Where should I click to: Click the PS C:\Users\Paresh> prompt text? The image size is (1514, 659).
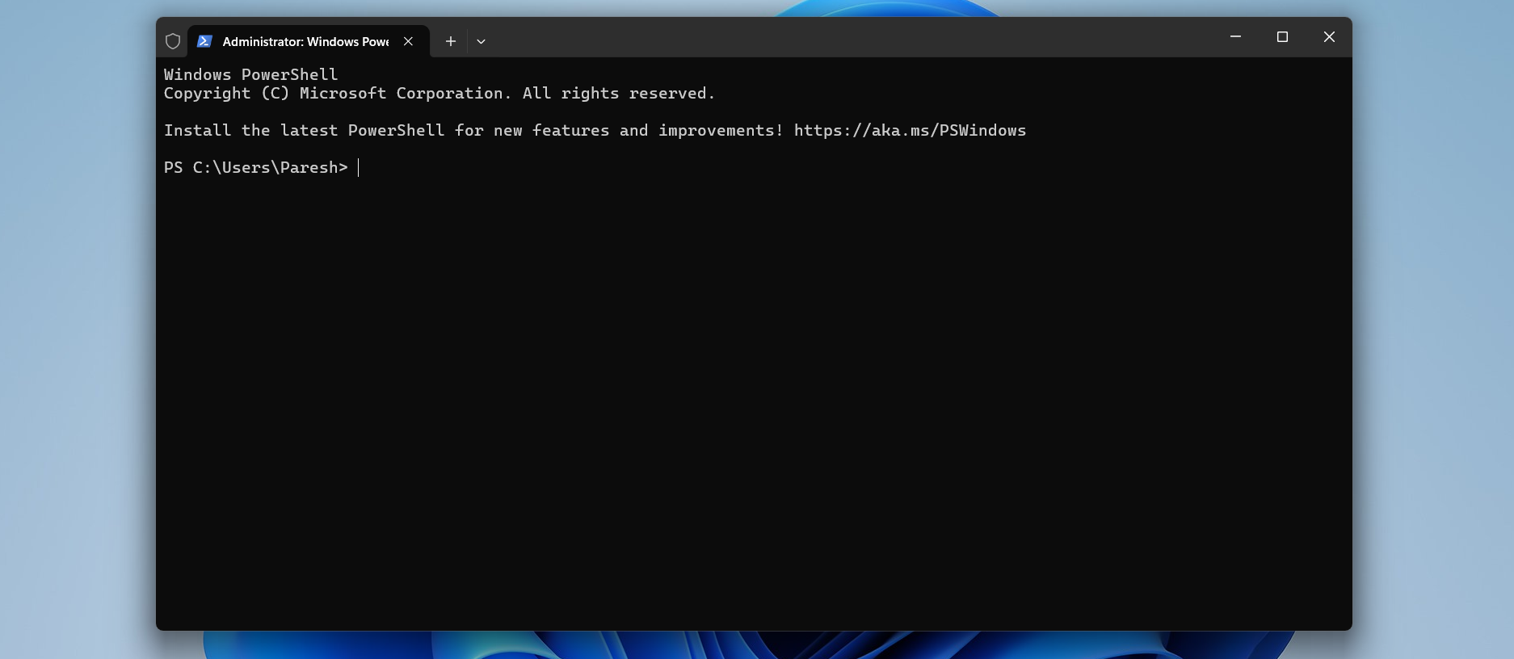click(x=255, y=167)
